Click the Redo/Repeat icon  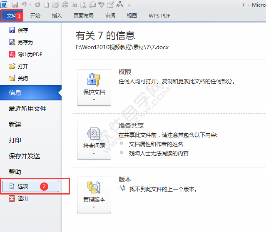[x=37, y=5]
